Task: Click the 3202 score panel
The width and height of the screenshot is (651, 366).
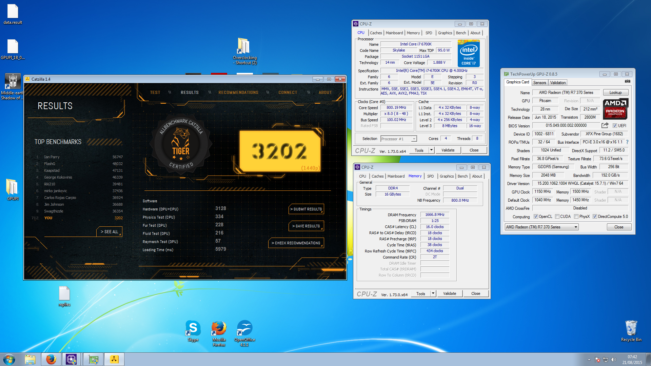Action: (x=280, y=151)
